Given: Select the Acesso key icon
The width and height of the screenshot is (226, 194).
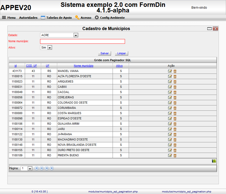Looking at the screenshot, I should [77, 18].
